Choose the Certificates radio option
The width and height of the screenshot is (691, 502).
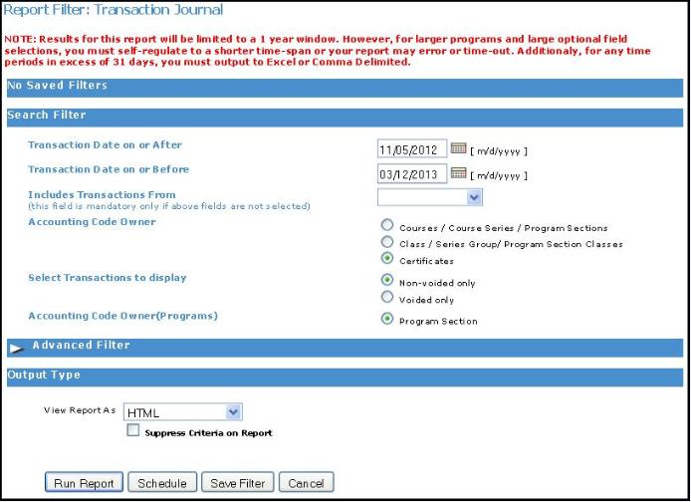(387, 258)
